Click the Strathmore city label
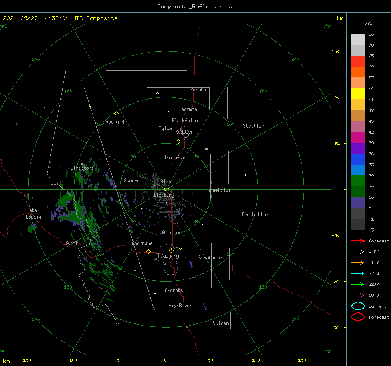391x366 pixels. click(211, 258)
